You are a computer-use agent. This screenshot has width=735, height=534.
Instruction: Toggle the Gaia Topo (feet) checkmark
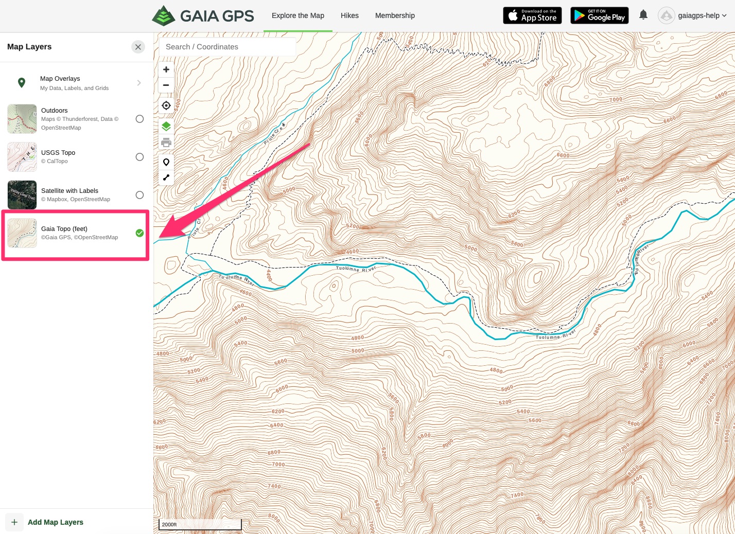point(139,233)
